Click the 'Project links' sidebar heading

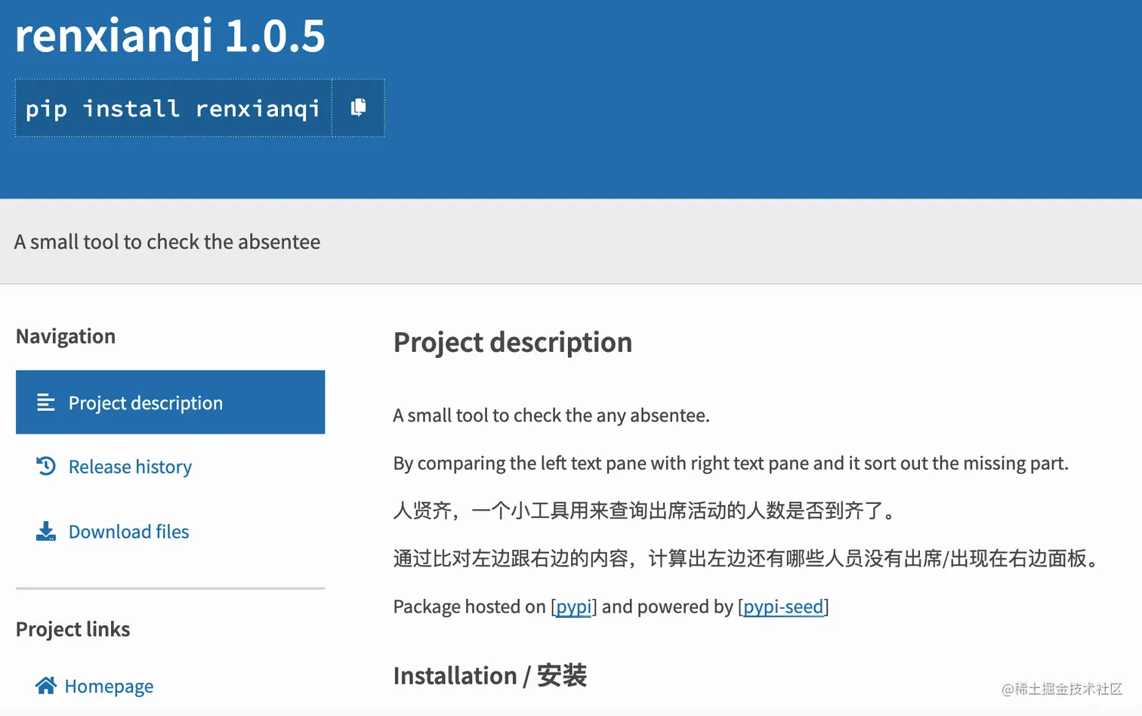pyautogui.click(x=73, y=629)
